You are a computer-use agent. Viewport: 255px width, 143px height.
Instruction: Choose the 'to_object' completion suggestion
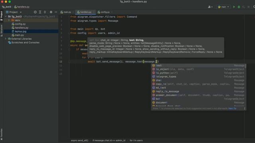pos(198,69)
